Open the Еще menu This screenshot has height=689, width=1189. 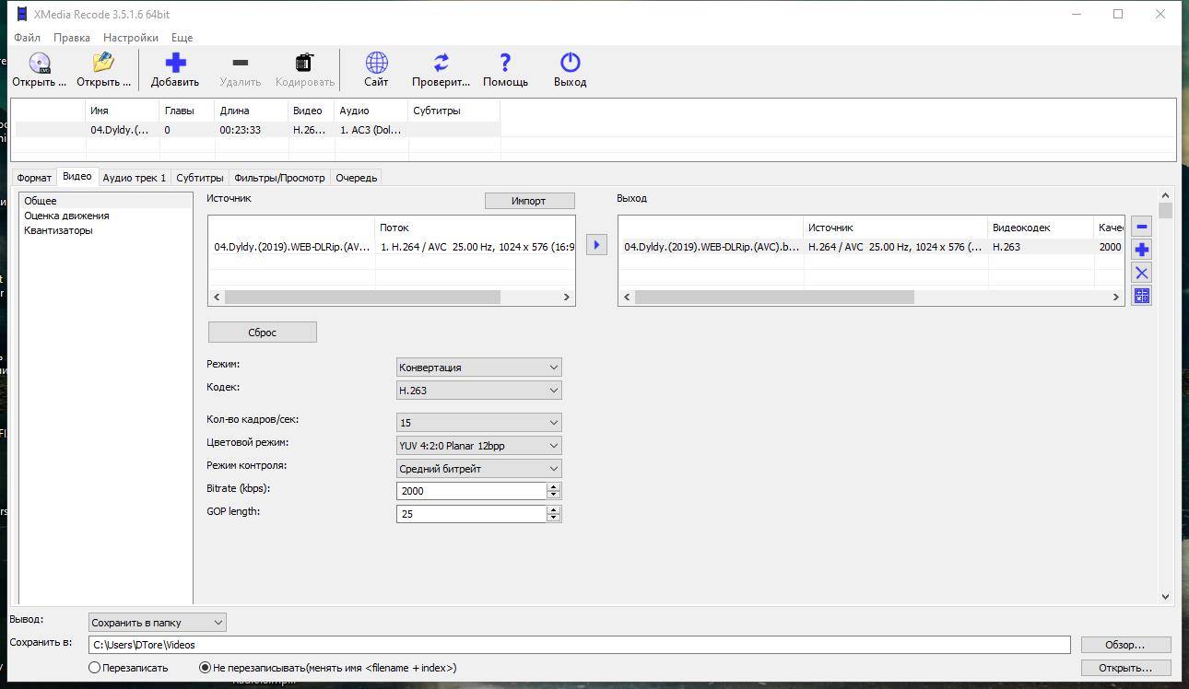tap(182, 38)
